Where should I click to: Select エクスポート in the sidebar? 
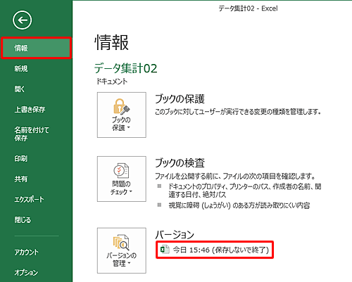click(x=29, y=199)
